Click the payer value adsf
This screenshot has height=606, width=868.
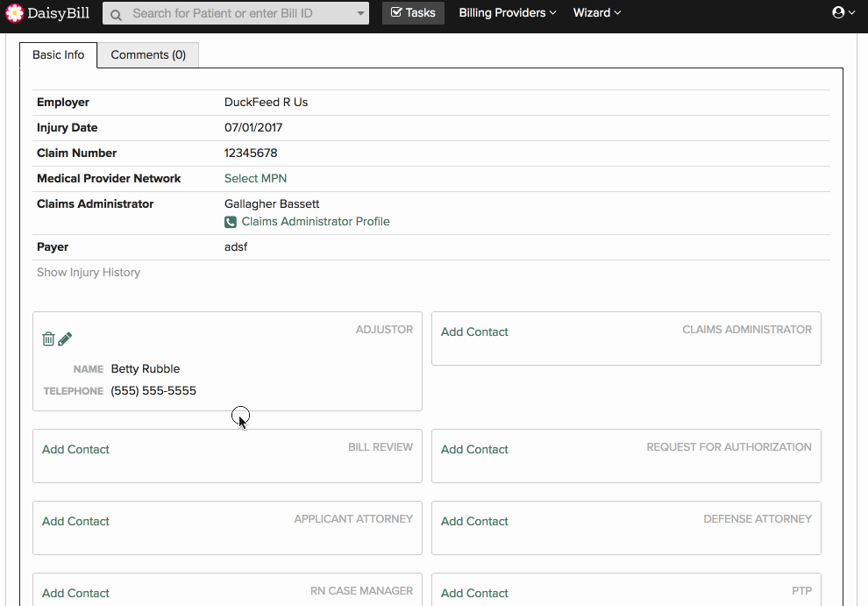coord(236,247)
